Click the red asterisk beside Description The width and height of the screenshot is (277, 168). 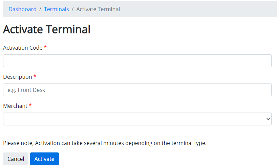point(35,76)
